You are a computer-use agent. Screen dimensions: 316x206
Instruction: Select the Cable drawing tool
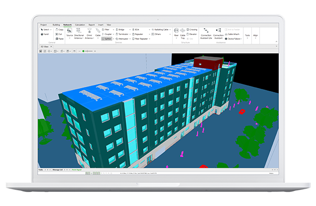[98, 32]
